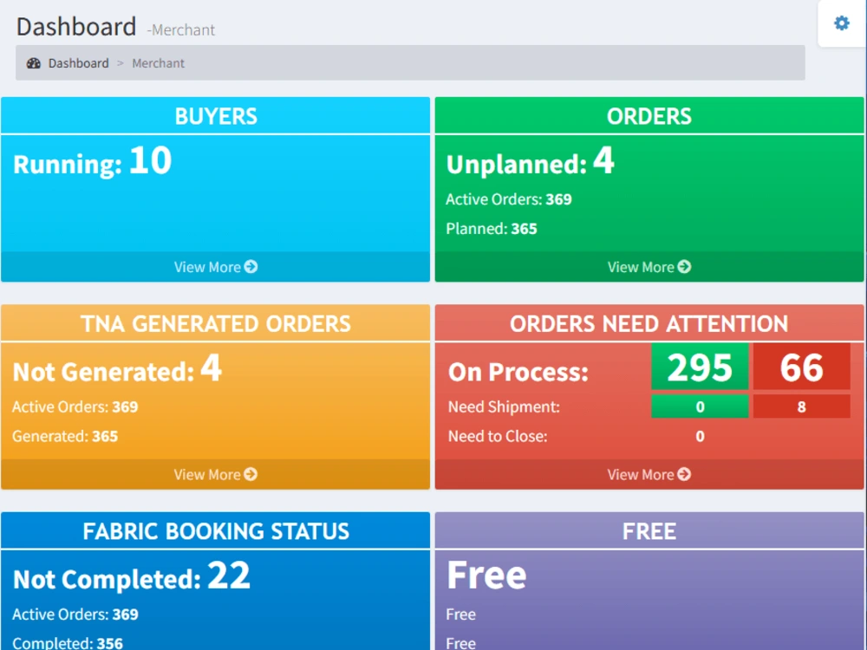This screenshot has width=867, height=650.
Task: Select the red 8 Need Shipment badge
Action: [802, 406]
